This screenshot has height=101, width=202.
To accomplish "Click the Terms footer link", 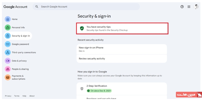I will (17, 96).
